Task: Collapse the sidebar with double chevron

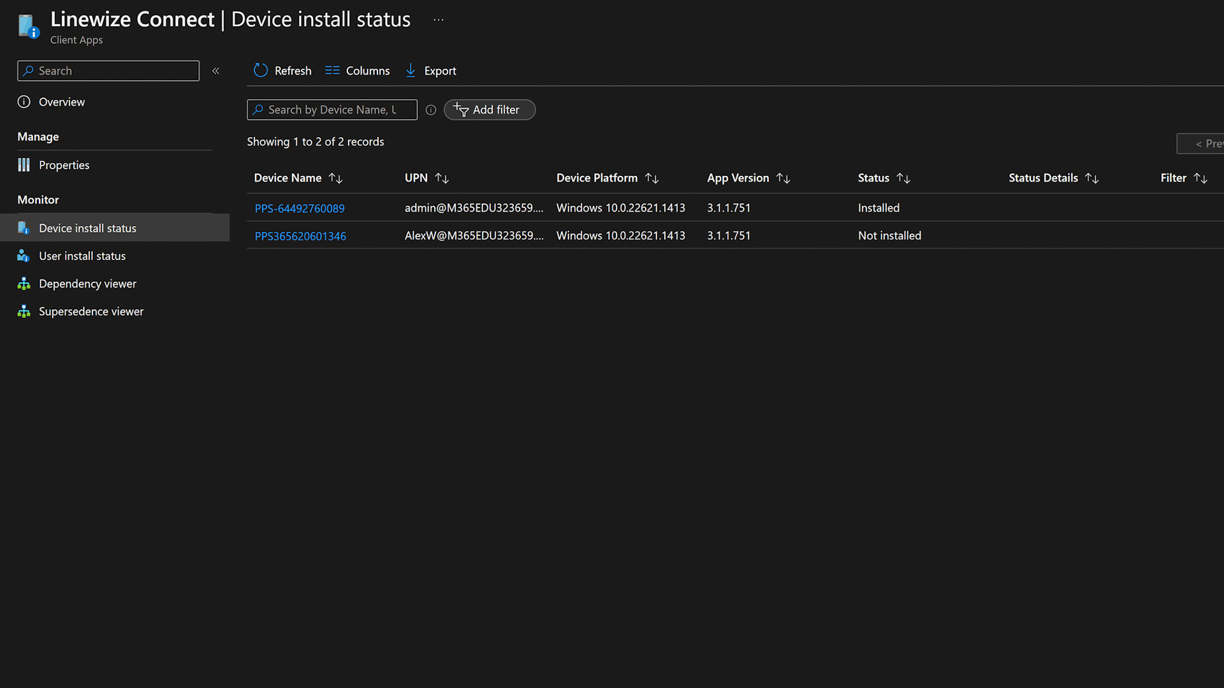Action: pyautogui.click(x=215, y=71)
